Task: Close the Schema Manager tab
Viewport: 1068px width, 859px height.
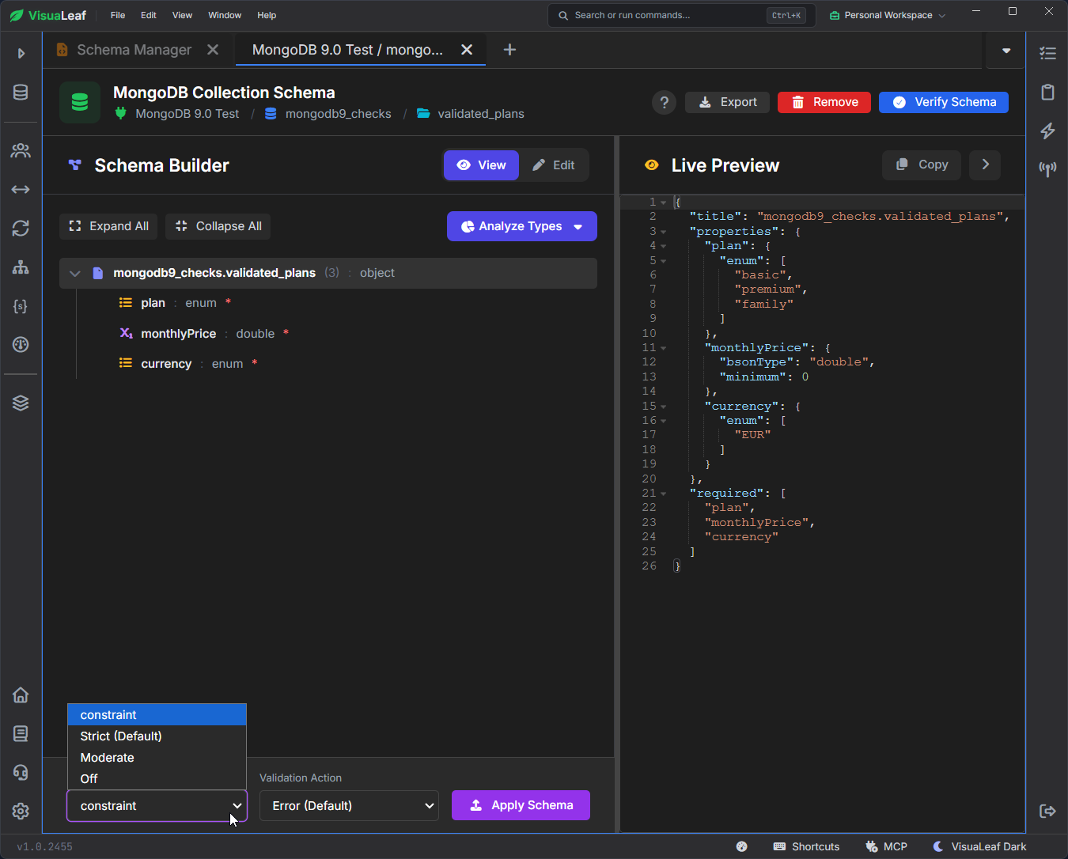Action: tap(213, 50)
